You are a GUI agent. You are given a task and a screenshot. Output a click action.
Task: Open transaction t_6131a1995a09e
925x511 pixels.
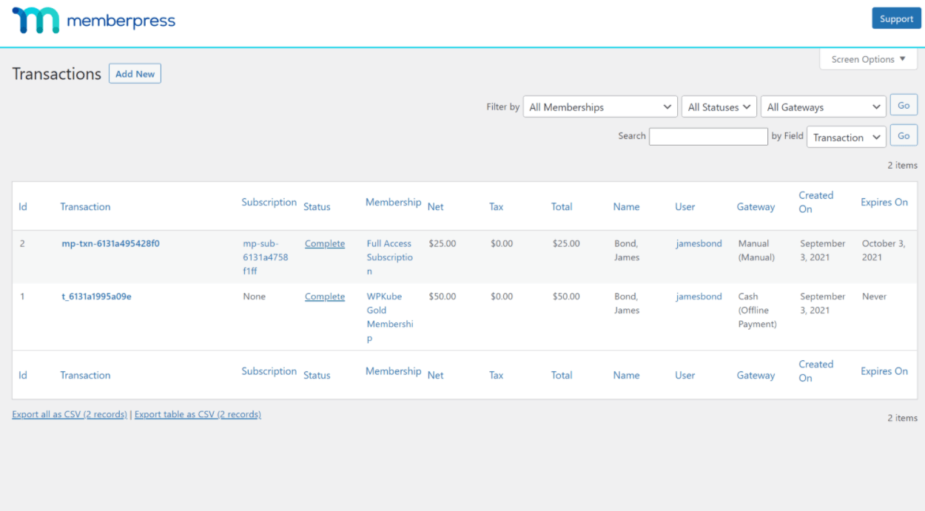96,297
